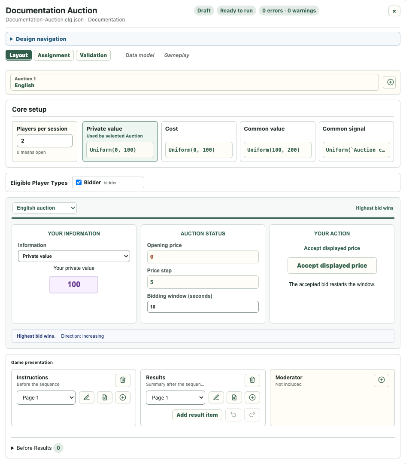Open Instructions Page 1 dropdown
Image resolution: width=406 pixels, height=464 pixels.
46,397
